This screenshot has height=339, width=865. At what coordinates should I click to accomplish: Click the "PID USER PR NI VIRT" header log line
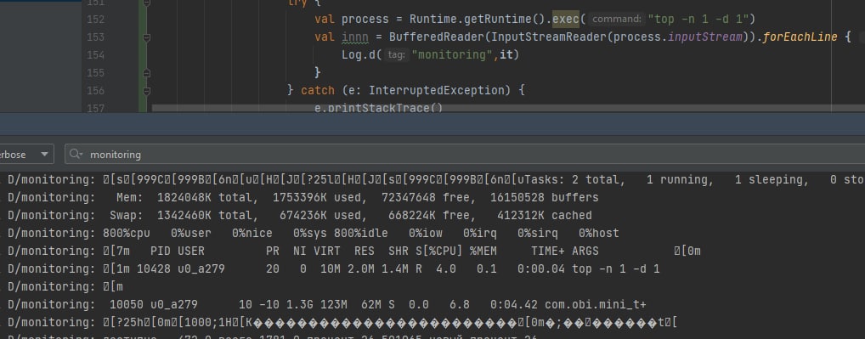pyautogui.click(x=354, y=251)
